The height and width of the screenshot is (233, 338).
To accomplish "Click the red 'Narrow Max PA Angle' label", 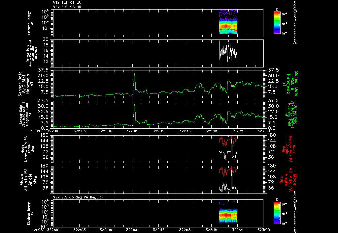I will point(289,149).
